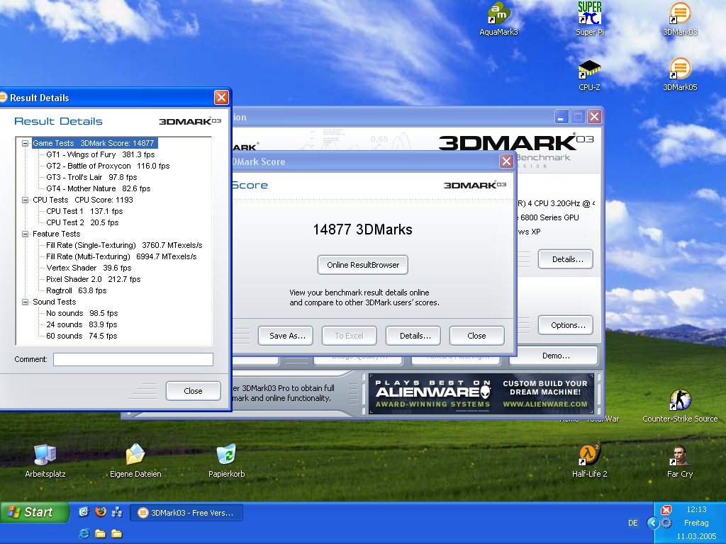Screen dimensions: 726x544
Task: Open the 3DMark05 desktop shortcut
Action: coord(680,75)
